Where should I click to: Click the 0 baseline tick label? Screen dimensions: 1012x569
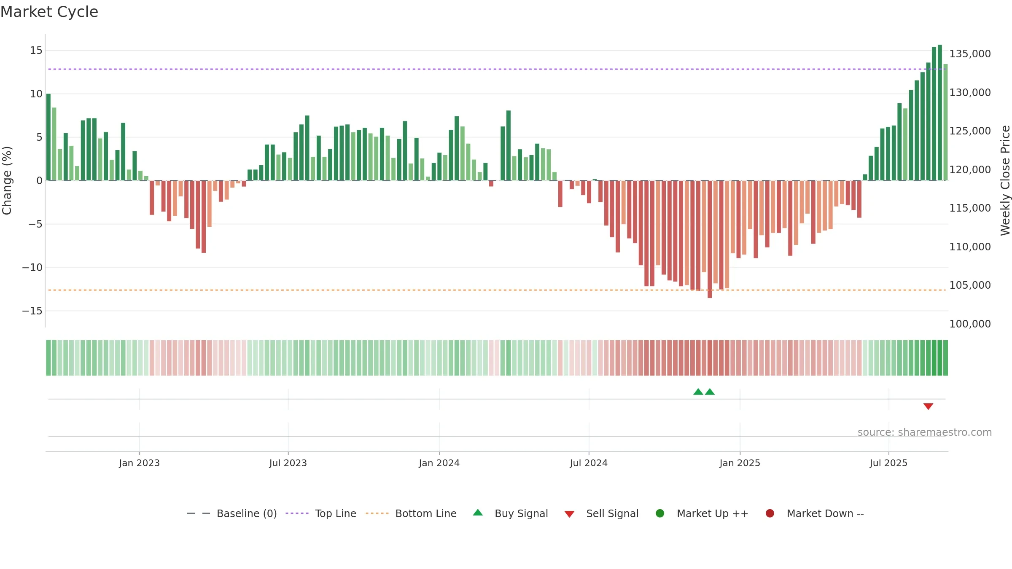click(x=40, y=181)
